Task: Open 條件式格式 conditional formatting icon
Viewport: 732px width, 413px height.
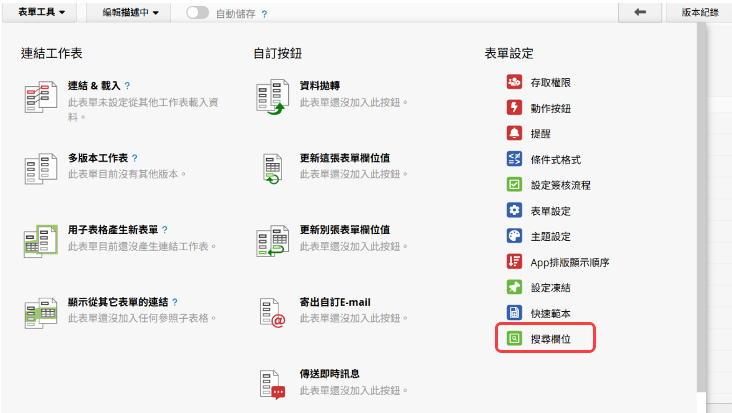Action: click(x=514, y=159)
